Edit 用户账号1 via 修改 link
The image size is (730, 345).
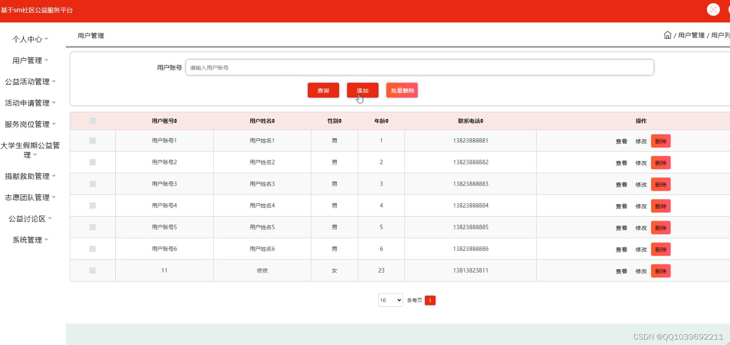(x=641, y=142)
